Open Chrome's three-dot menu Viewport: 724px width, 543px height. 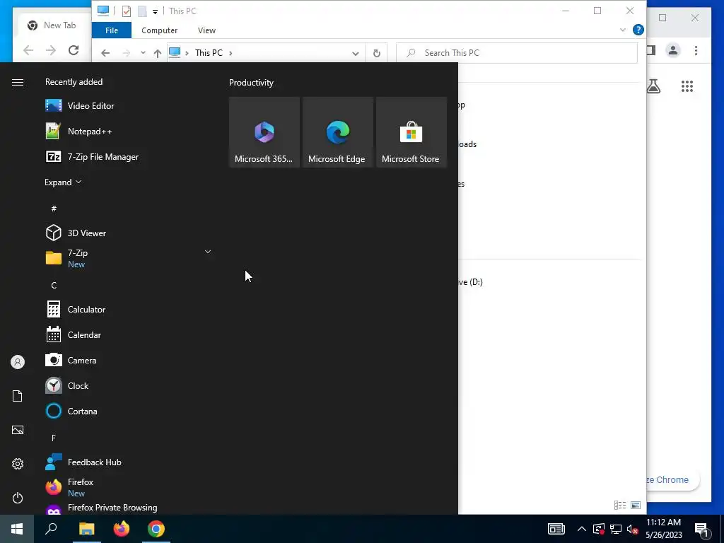[696, 50]
